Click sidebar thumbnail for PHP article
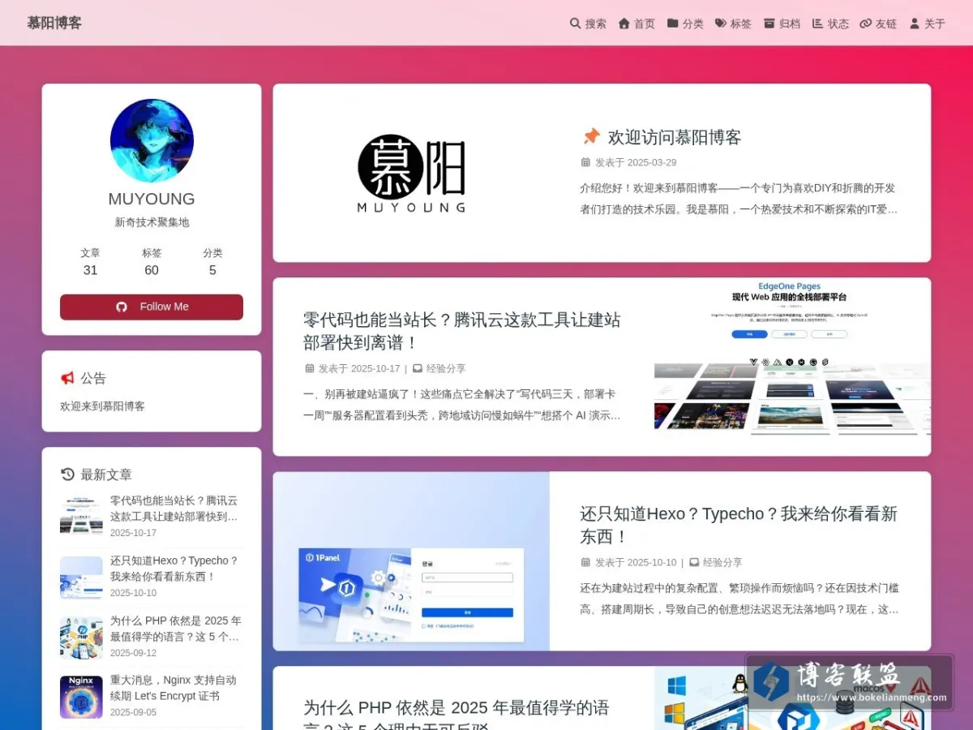 (81, 638)
